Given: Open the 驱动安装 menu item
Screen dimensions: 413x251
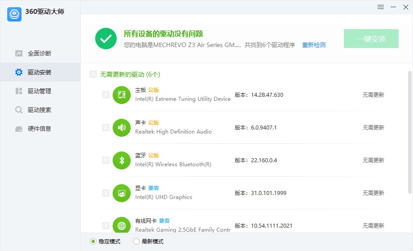Looking at the screenshot, I should pos(40,72).
